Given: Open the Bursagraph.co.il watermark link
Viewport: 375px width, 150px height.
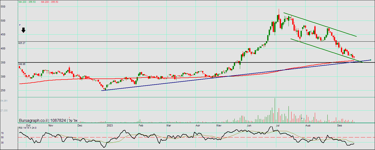Looking at the screenshot, I should pos(33,121).
